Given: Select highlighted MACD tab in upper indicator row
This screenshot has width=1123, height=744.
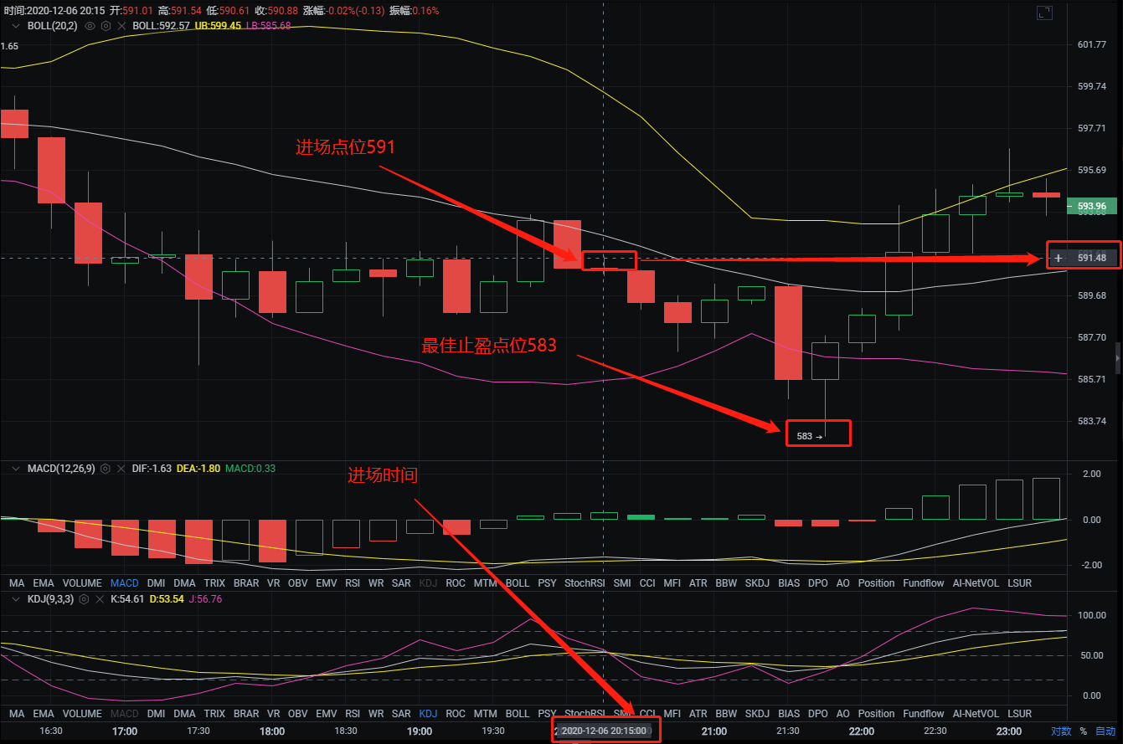Looking at the screenshot, I should [x=125, y=582].
